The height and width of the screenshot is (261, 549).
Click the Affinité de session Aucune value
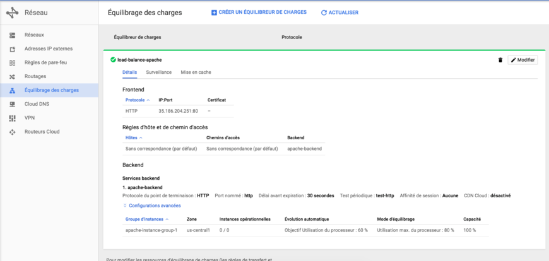click(x=451, y=195)
